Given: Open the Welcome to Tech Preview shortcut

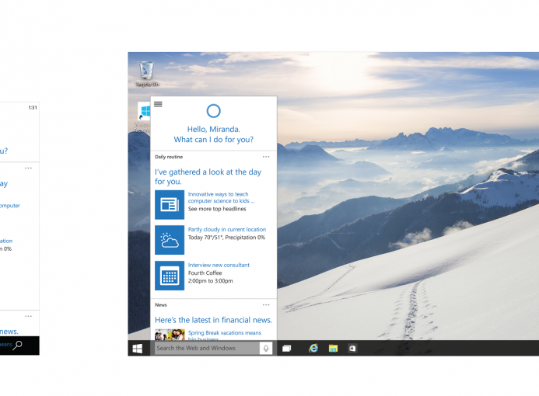Looking at the screenshot, I should click(x=142, y=117).
